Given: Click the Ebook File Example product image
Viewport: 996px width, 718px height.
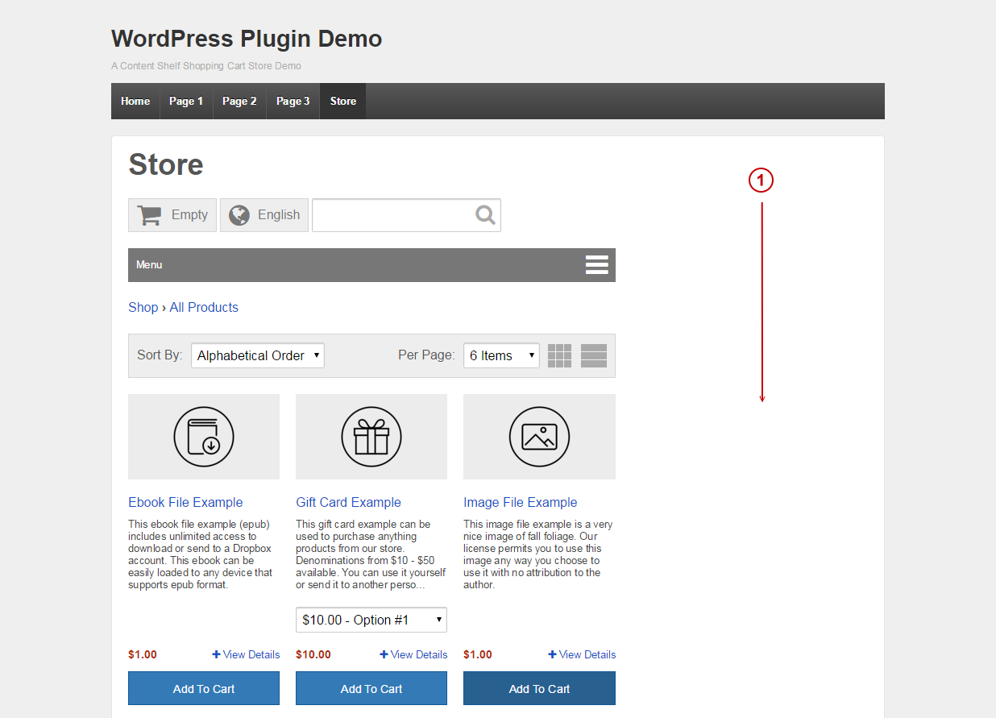Looking at the screenshot, I should (204, 437).
